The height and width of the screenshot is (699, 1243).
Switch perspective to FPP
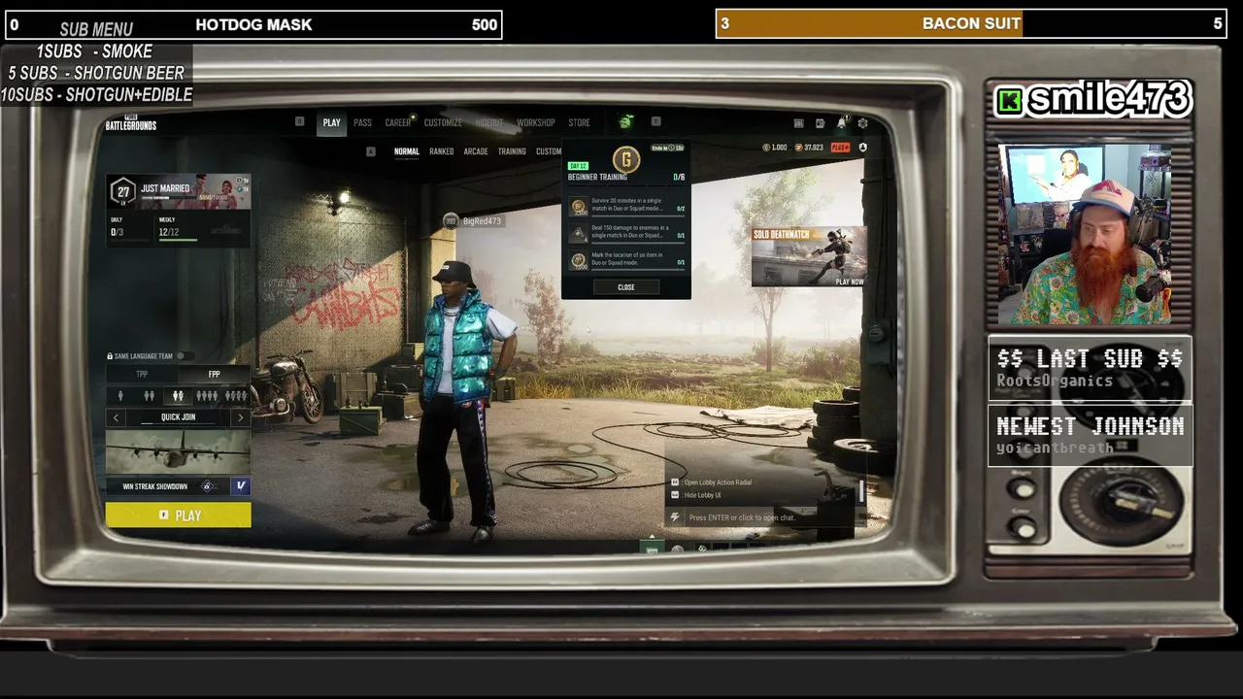tap(215, 374)
